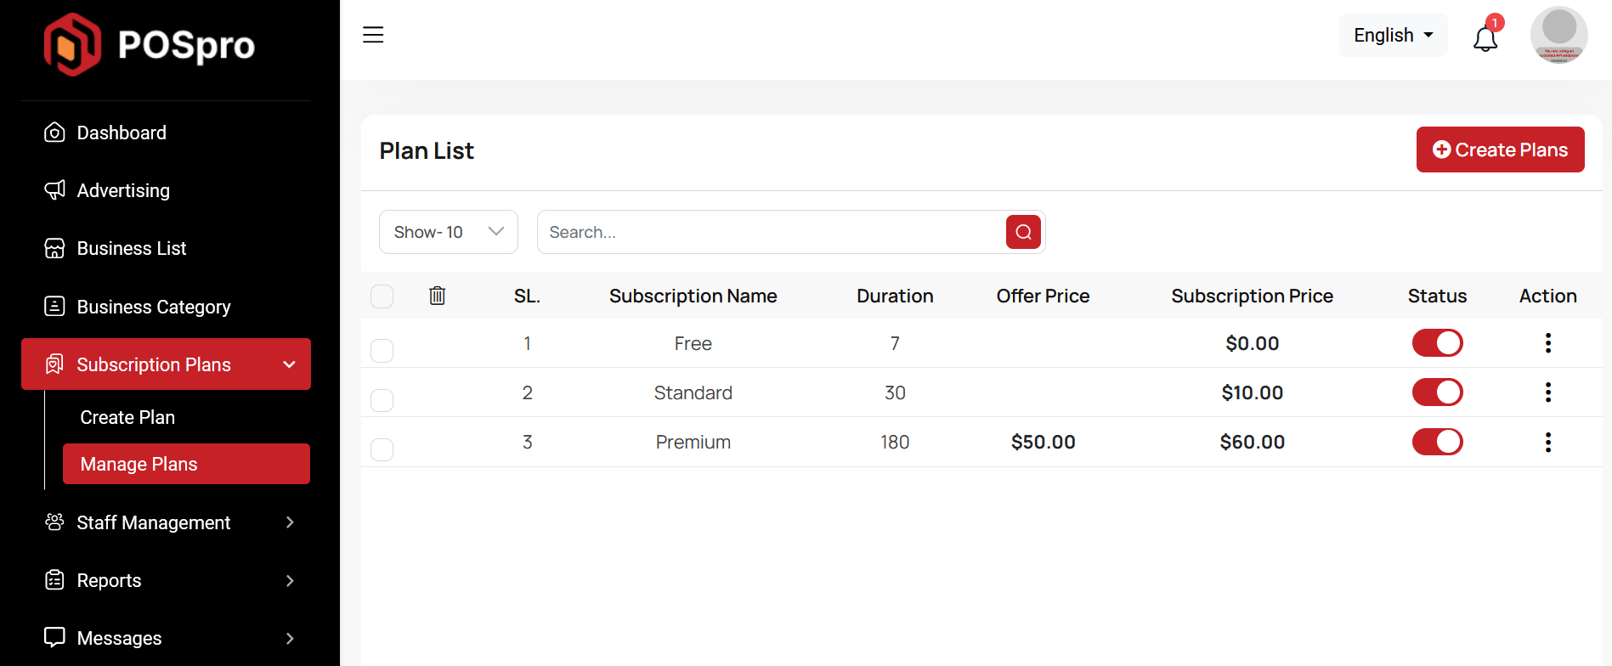Click the trash delete icon in table header

click(437, 296)
